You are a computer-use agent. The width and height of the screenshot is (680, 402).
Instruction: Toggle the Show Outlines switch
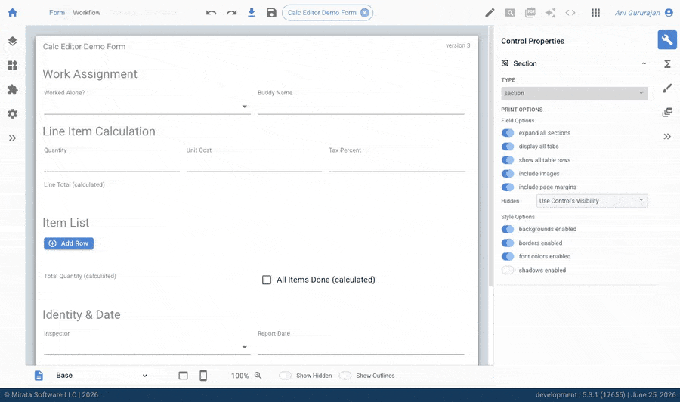[x=345, y=376]
